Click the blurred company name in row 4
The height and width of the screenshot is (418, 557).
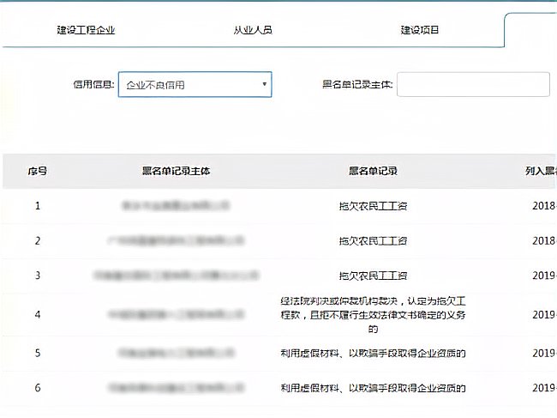point(176,314)
